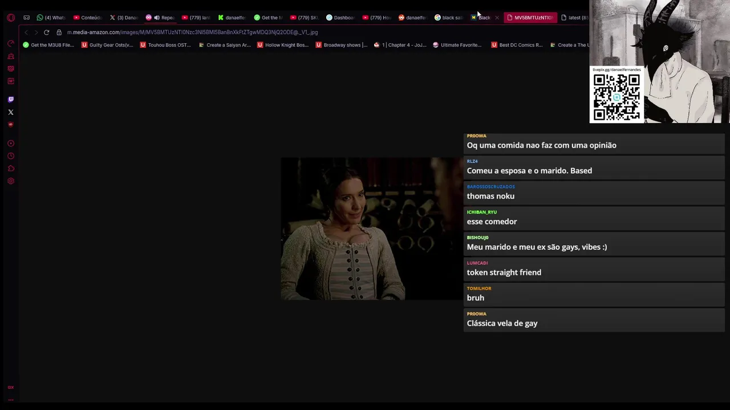Open 'Ultimate Favorite...' bookmark
The height and width of the screenshot is (410, 730).
457,45
